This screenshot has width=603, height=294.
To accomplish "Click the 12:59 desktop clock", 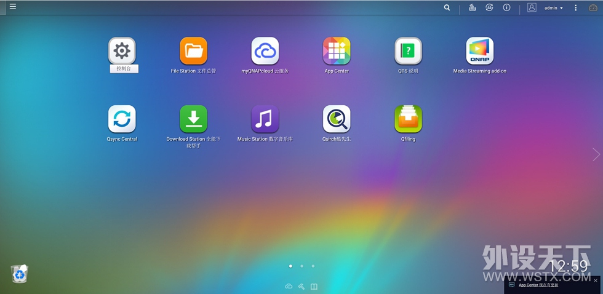I will pyautogui.click(x=569, y=267).
